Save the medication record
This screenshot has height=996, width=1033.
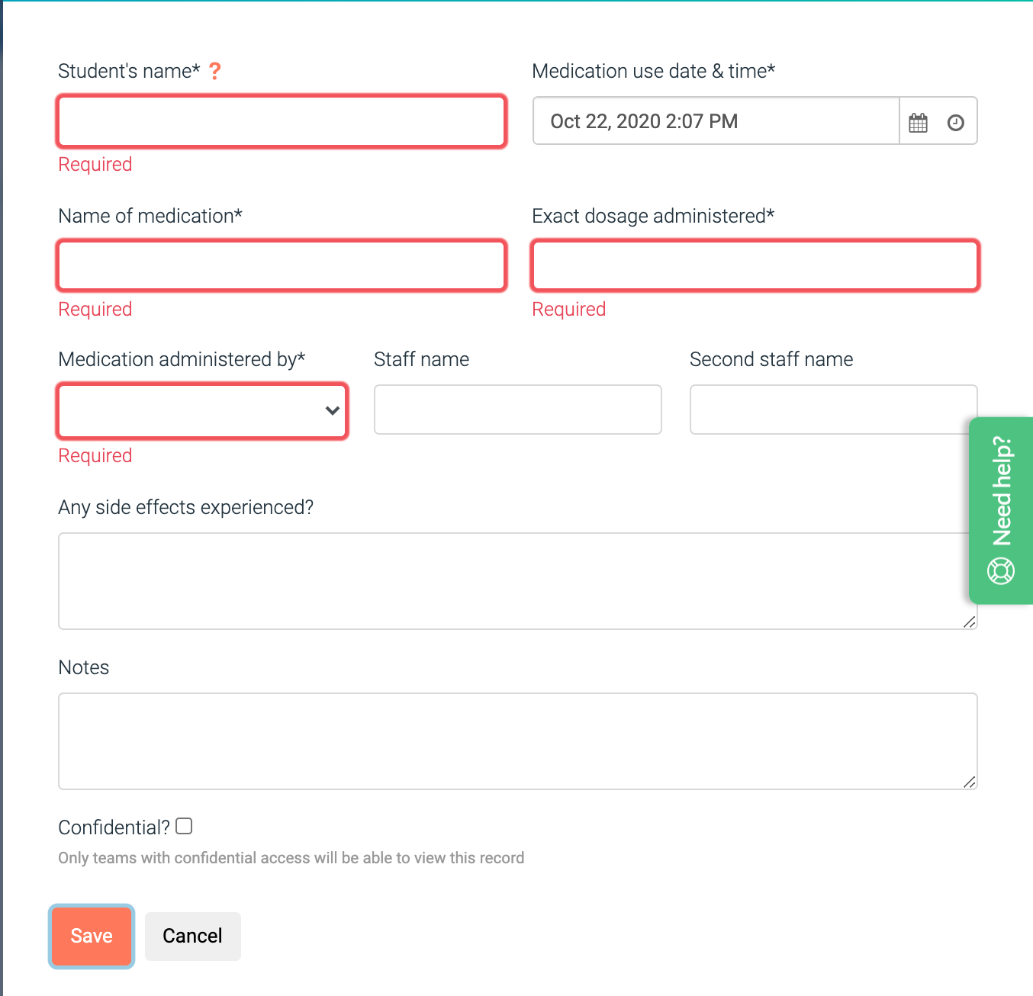tap(91, 936)
